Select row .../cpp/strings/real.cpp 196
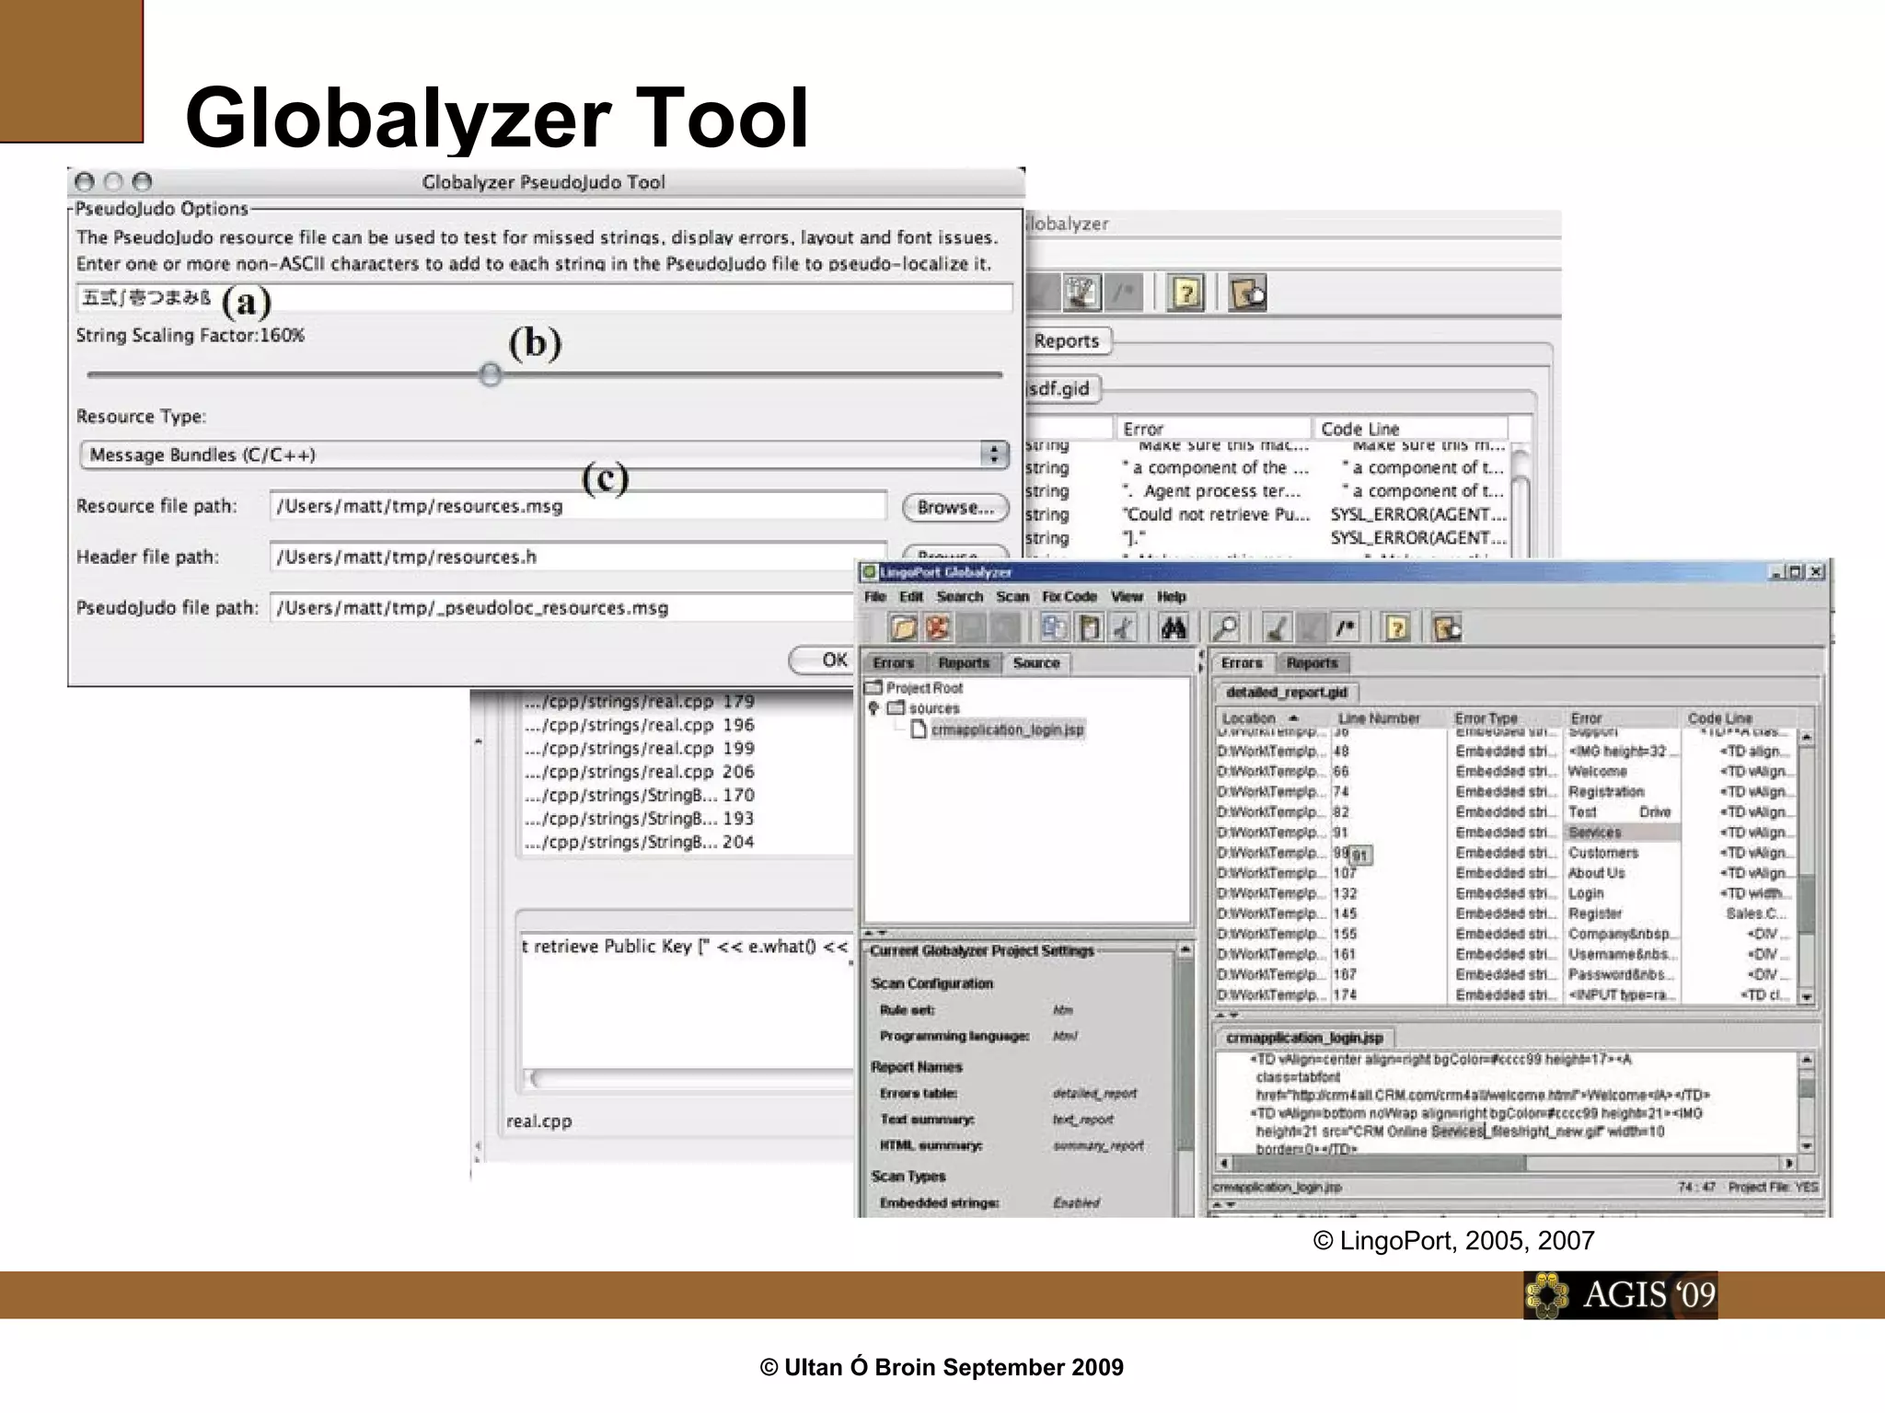The width and height of the screenshot is (1885, 1413). click(x=639, y=725)
